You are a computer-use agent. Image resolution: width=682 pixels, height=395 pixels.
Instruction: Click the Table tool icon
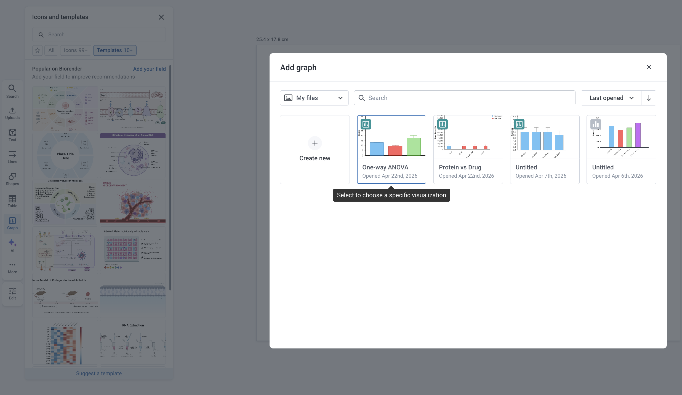pyautogui.click(x=12, y=201)
